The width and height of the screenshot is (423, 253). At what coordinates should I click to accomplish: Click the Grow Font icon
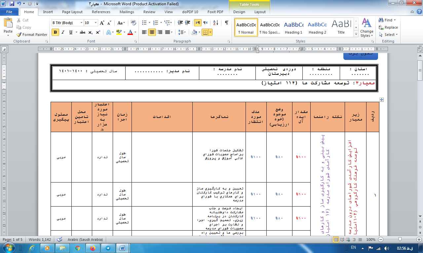point(102,23)
